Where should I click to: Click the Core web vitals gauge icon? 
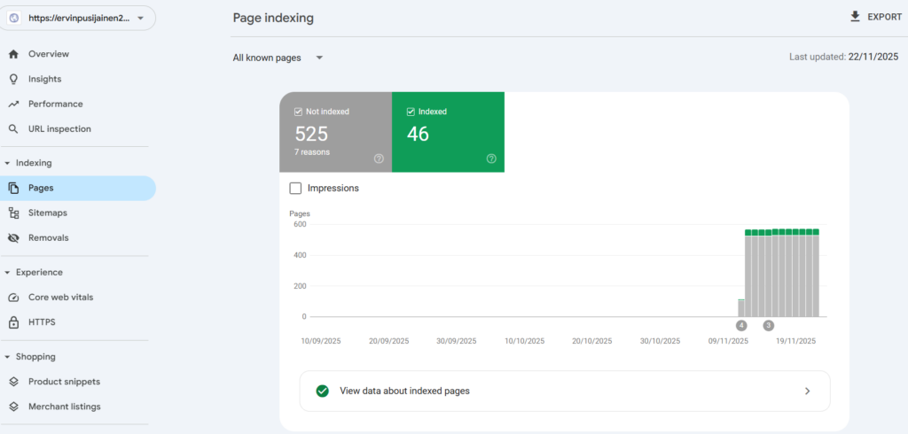[x=13, y=297]
